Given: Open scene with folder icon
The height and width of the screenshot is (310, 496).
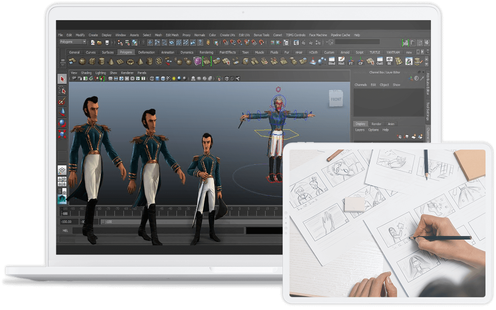Looking at the screenshot, I should [x=100, y=42].
